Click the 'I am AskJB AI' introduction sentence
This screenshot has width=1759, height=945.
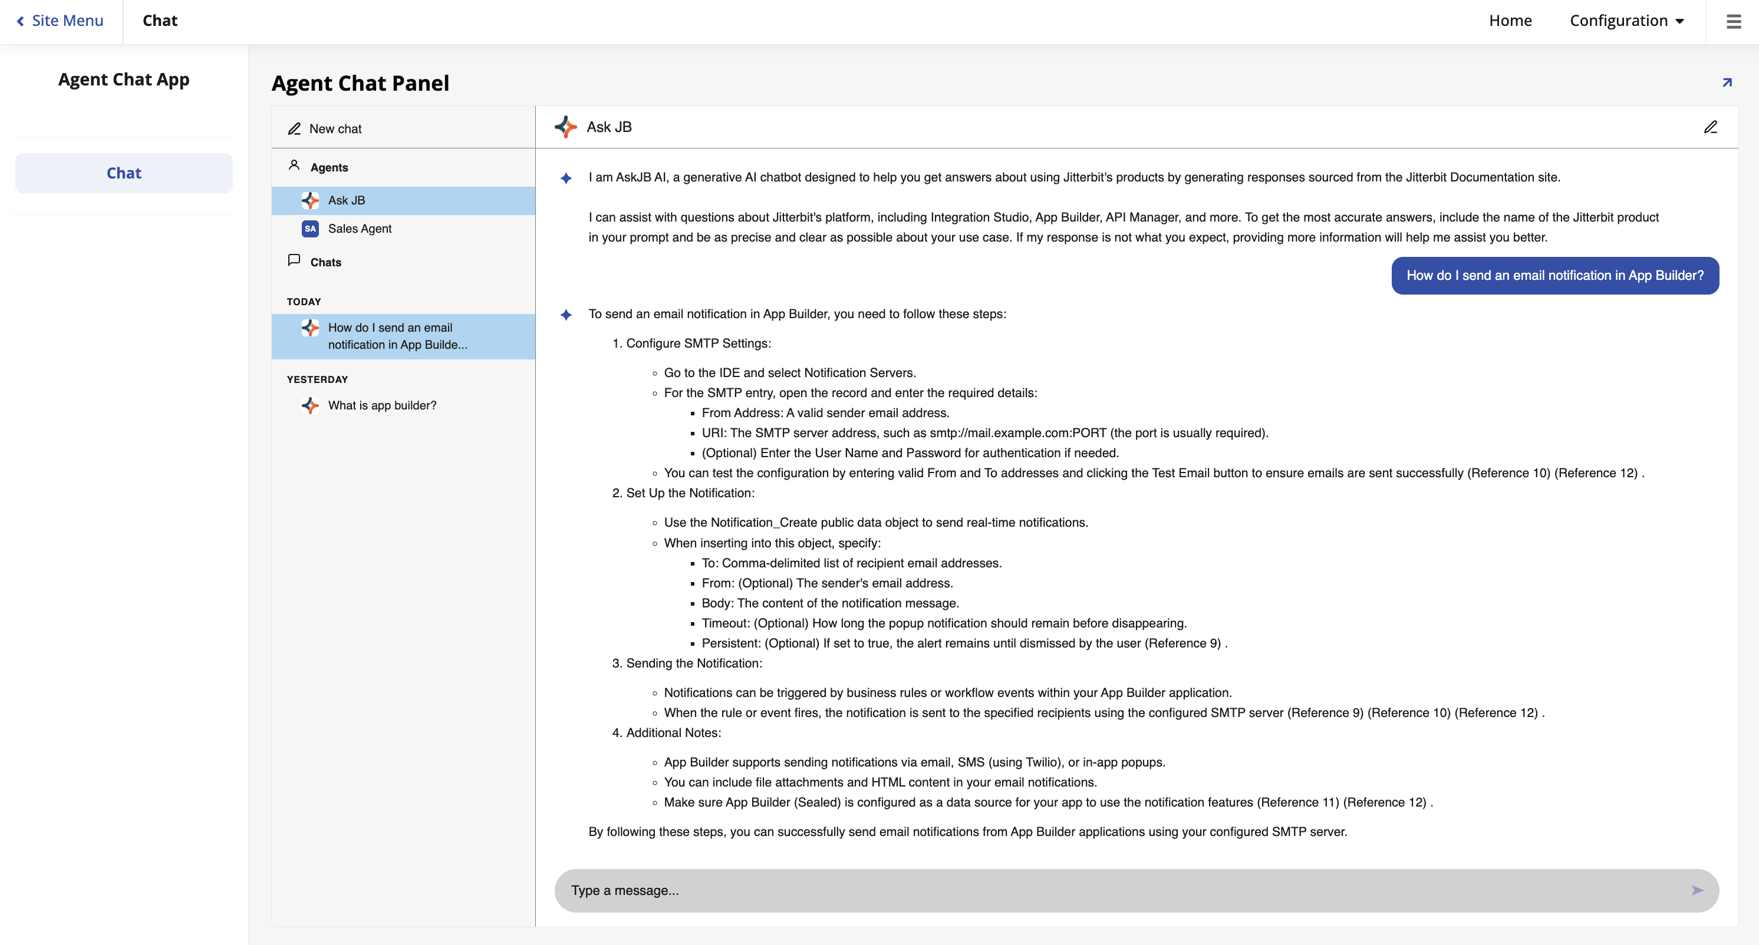1074,178
